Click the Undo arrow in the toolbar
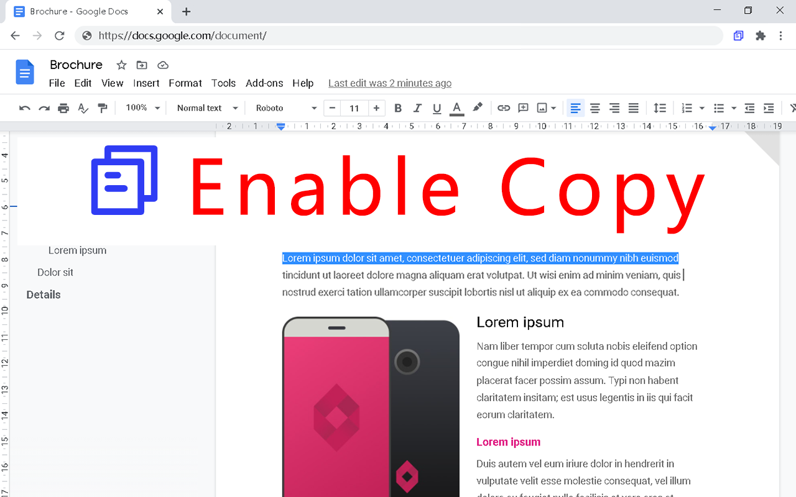Viewport: 796px width, 497px height. [25, 108]
